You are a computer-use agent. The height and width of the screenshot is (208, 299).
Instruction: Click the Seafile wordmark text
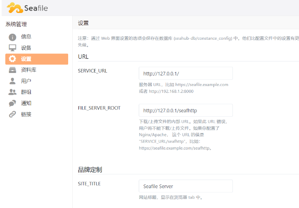coord(36,8)
